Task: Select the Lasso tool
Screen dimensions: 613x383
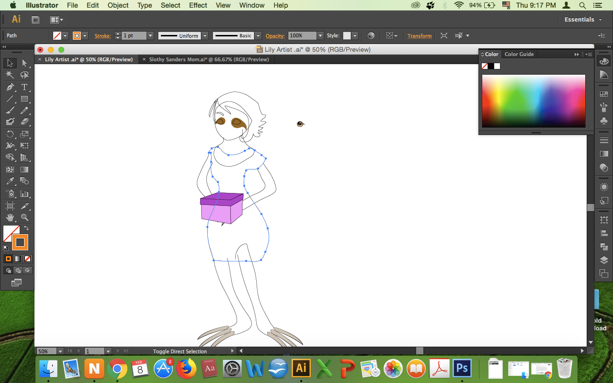Action: click(x=24, y=75)
